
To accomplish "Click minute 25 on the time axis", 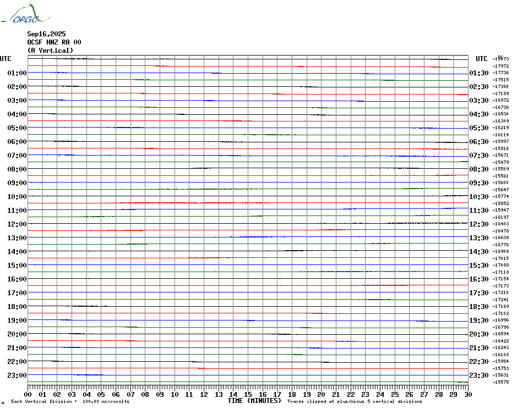I will click(x=395, y=394).
